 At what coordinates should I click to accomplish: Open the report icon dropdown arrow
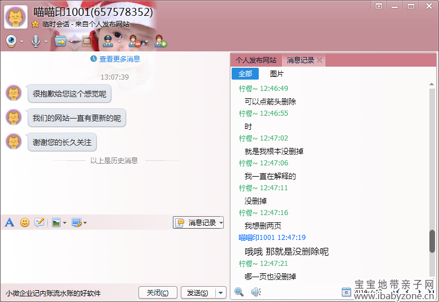tap(120, 42)
